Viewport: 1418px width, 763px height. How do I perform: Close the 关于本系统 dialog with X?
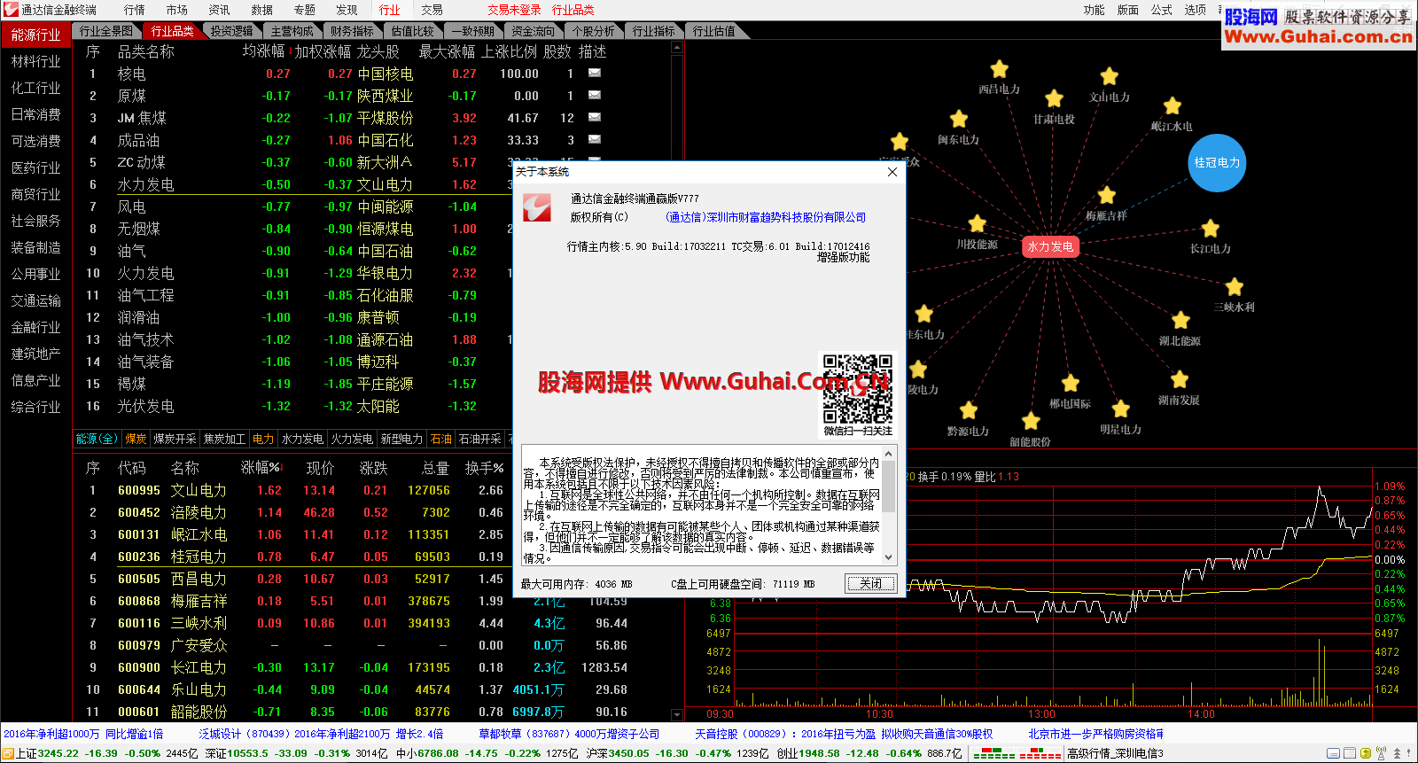coord(892,172)
